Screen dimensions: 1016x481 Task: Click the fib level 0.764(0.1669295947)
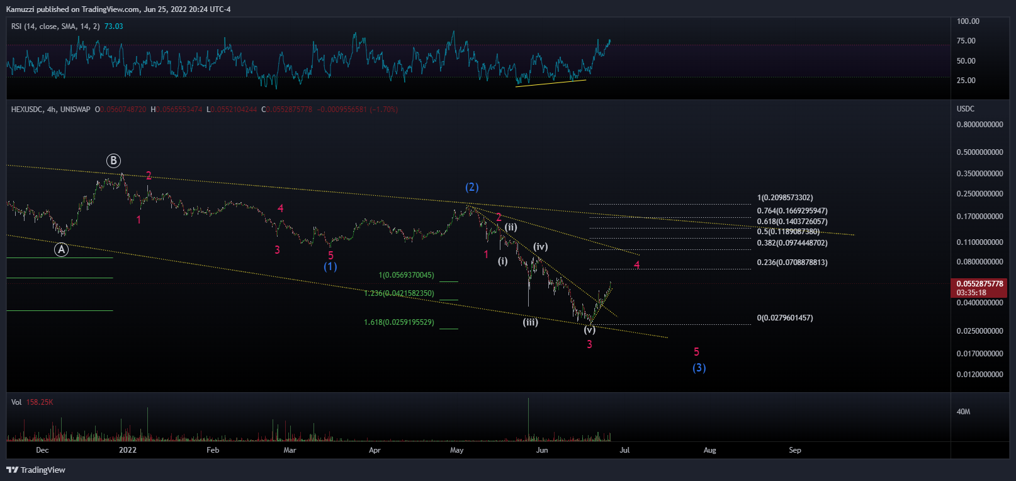(x=792, y=211)
